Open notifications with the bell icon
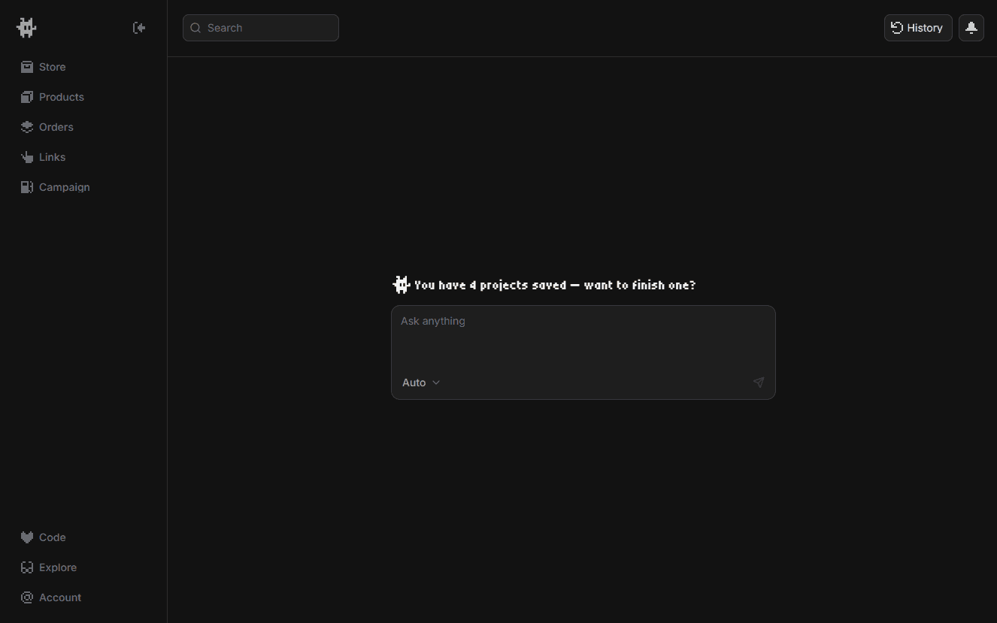Viewport: 997px width, 623px height. click(971, 28)
